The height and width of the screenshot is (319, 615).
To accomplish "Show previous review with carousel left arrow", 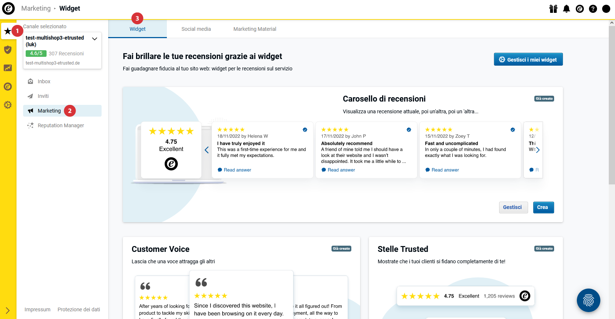I will [207, 150].
